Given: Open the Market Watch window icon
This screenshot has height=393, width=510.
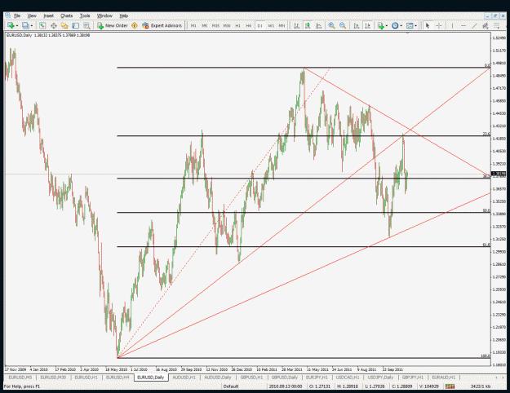Looking at the screenshot, I should coord(42,25).
